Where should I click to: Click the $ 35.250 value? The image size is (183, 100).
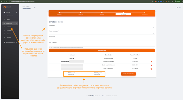coord(135,58)
